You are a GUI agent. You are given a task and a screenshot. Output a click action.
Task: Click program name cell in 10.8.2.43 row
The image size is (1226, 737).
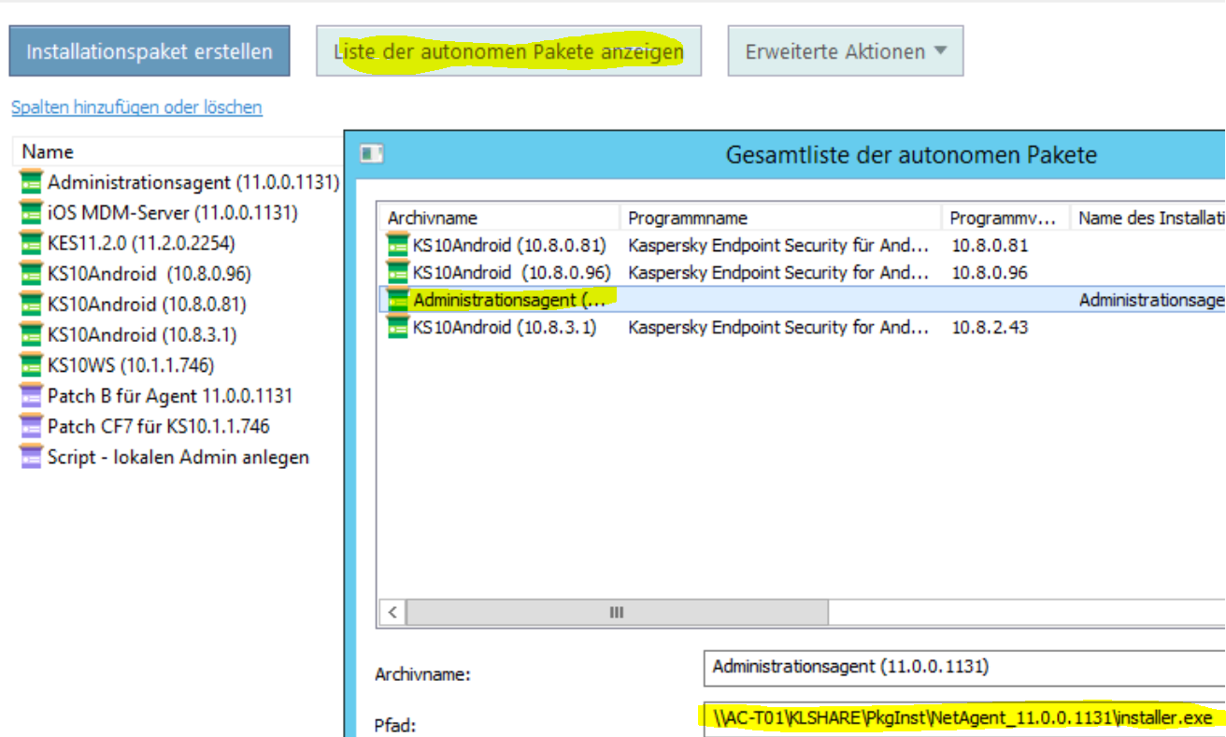pos(779,328)
